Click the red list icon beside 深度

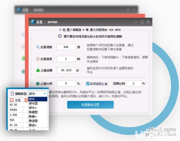12,100
